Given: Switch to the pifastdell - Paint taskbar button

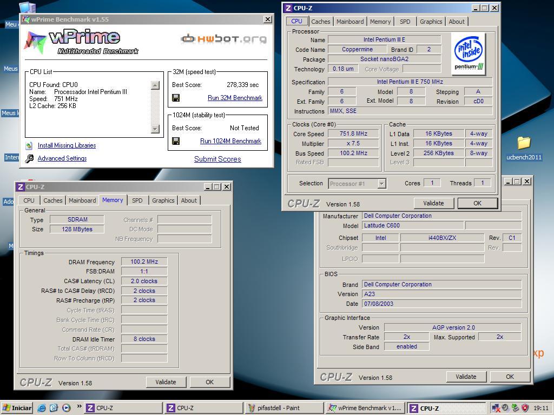Looking at the screenshot, I should (x=284, y=409).
